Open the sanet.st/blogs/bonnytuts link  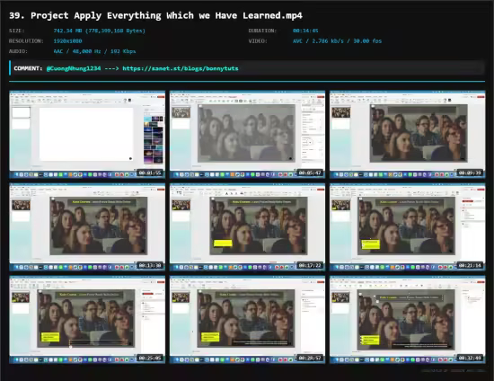tap(181, 68)
